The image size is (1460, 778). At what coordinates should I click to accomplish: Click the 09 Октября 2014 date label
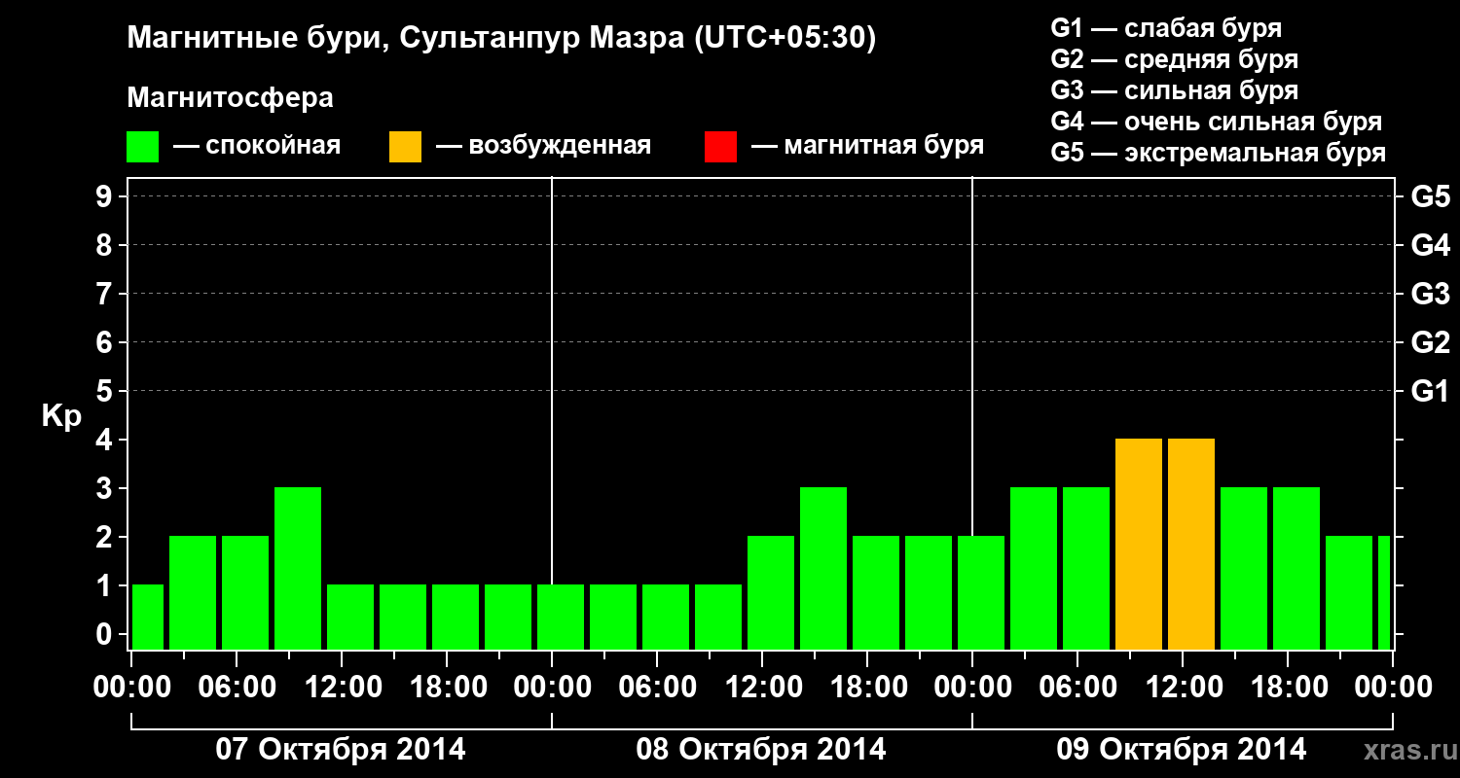click(1182, 750)
